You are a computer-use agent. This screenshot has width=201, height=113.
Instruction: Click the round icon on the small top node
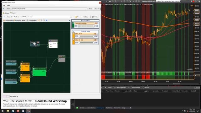point(38,42)
